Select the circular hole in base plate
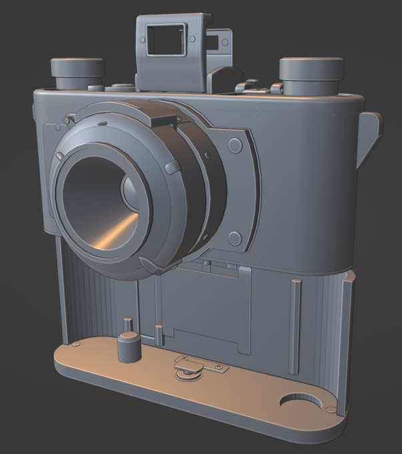The image size is (402, 454). coord(301,401)
